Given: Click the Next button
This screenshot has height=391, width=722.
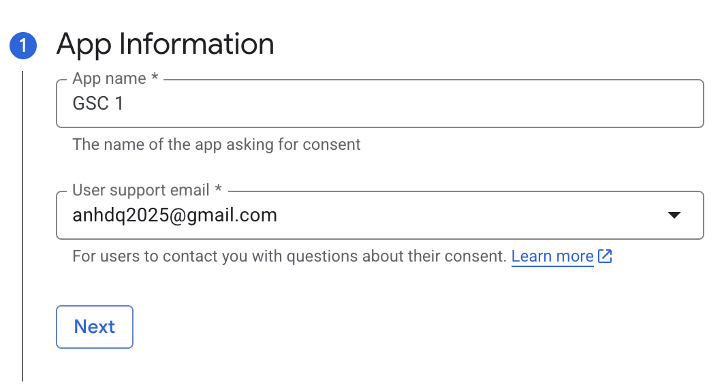Looking at the screenshot, I should tap(95, 327).
